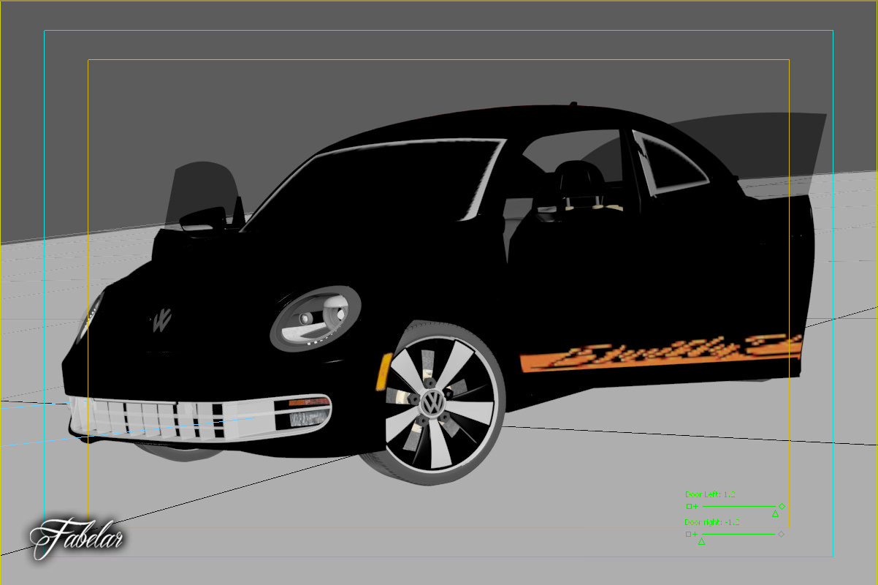Select the orange side marker light
Screen dimensions: 878x585
[383, 371]
